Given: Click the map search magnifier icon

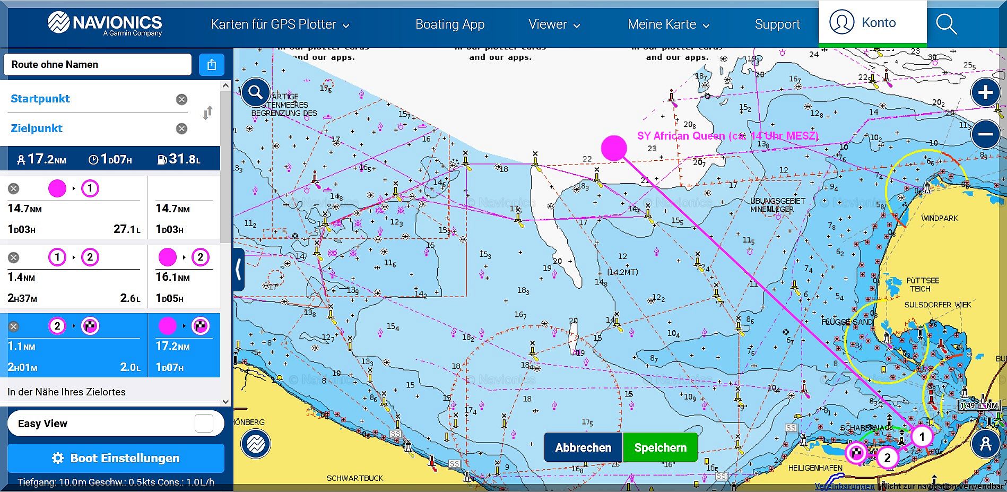Looking at the screenshot, I should click(255, 92).
